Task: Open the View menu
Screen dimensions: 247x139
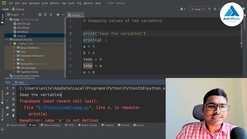Action: click(x=24, y=3)
